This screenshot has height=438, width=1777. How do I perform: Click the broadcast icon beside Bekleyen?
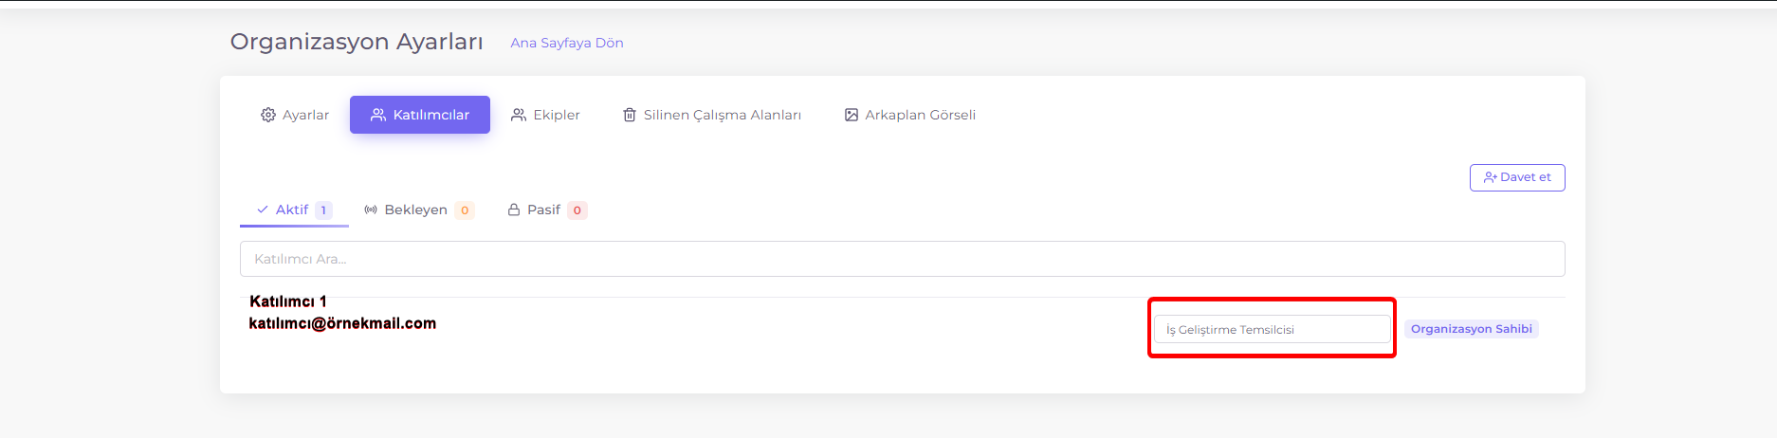[x=371, y=210]
